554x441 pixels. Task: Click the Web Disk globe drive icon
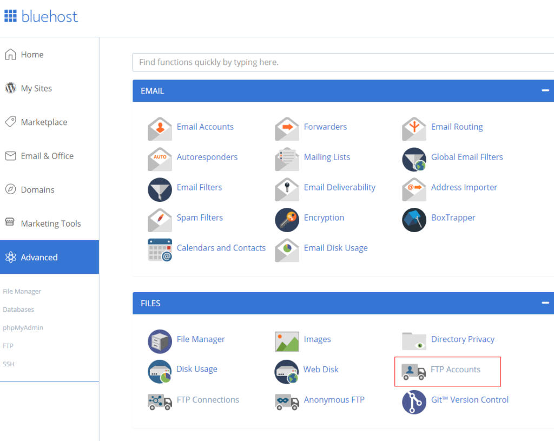pos(287,372)
